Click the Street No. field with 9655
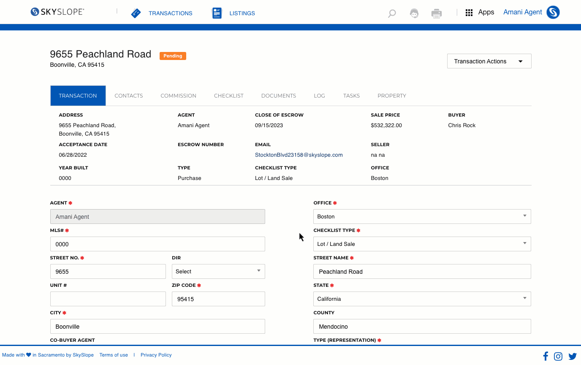Screen dimensions: 581x365 tap(108, 272)
